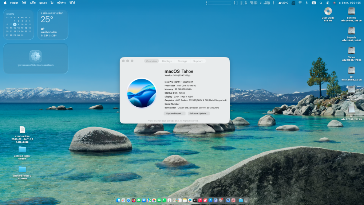Click the 25° Weather widget
364x205 pixels.
53,24
